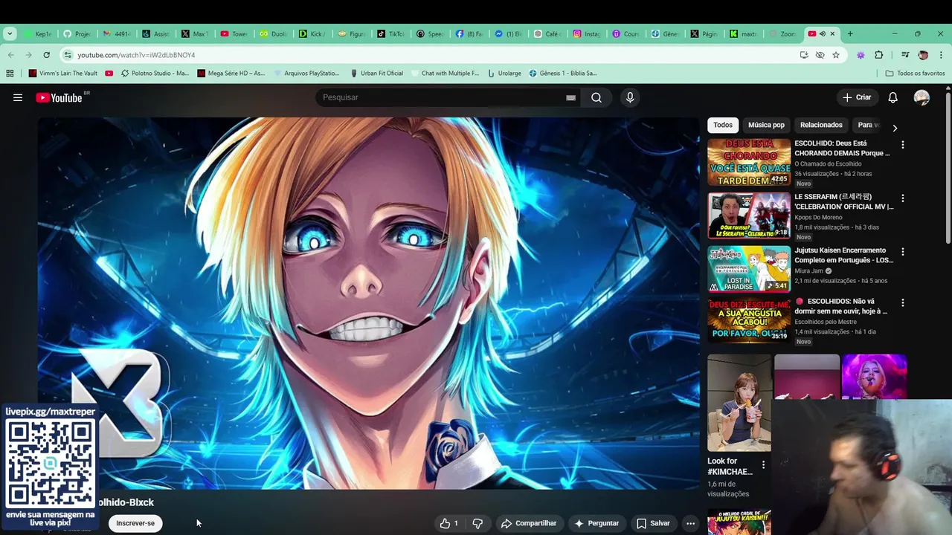Screen dimensions: 952x535
Task: Click the Compartilhar share button
Action: click(529, 523)
